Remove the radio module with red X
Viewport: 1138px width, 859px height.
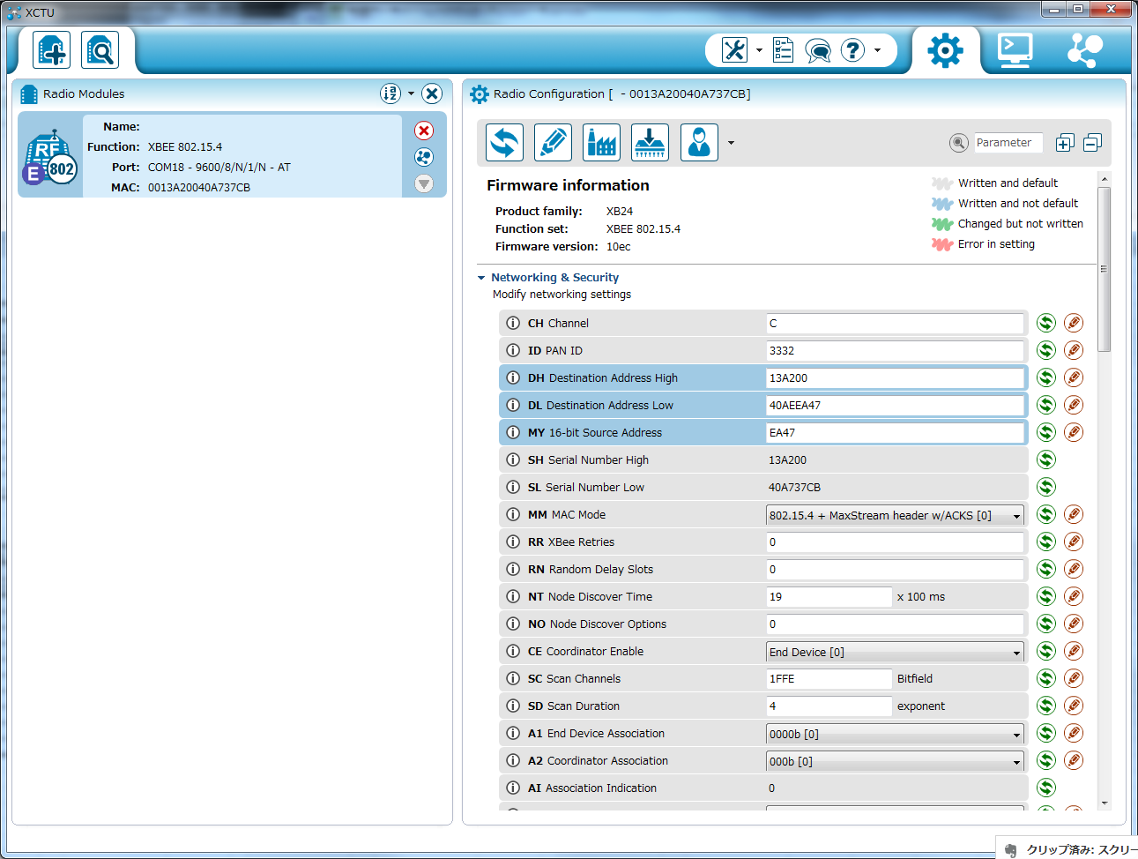pos(424,131)
